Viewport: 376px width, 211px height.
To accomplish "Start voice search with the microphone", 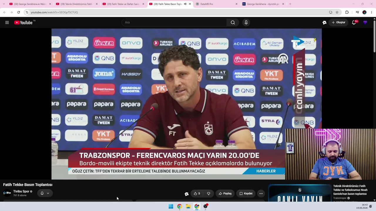I will 246,23.
